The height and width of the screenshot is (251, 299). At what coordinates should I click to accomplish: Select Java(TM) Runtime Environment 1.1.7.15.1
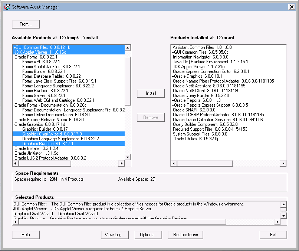click(210, 62)
